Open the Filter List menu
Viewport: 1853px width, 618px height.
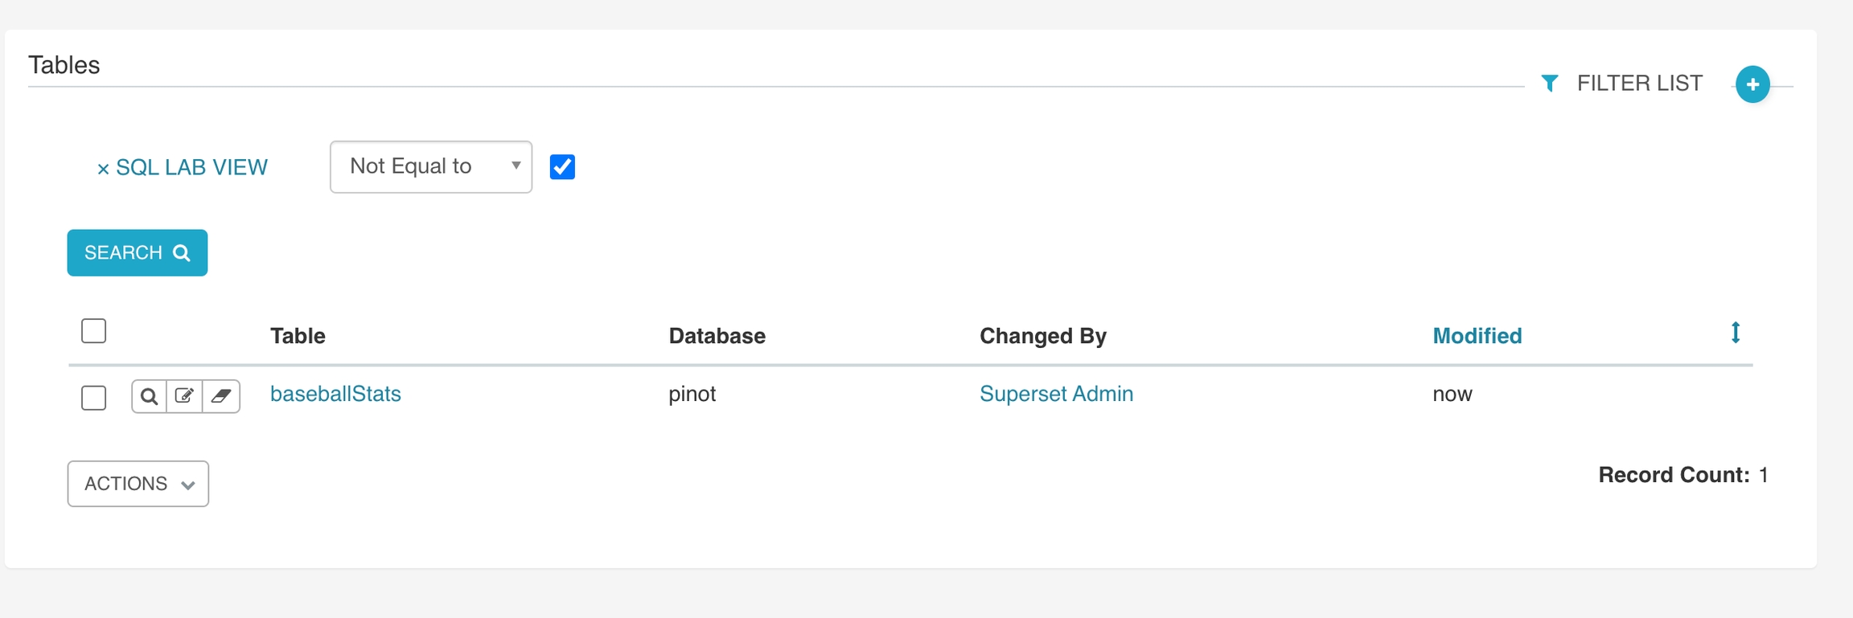(1638, 84)
